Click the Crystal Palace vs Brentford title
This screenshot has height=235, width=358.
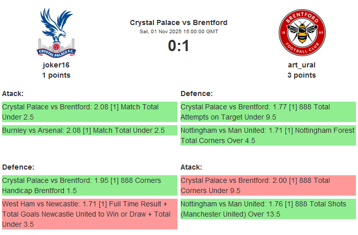[178, 22]
